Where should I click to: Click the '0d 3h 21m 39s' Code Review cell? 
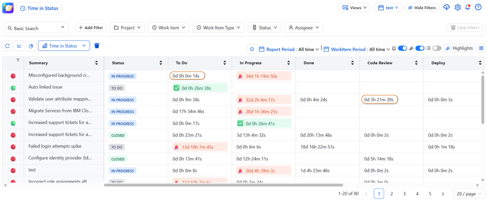point(380,100)
